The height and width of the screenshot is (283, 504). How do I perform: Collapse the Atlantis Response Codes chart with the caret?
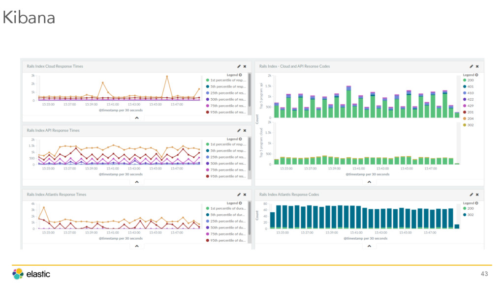point(369,246)
